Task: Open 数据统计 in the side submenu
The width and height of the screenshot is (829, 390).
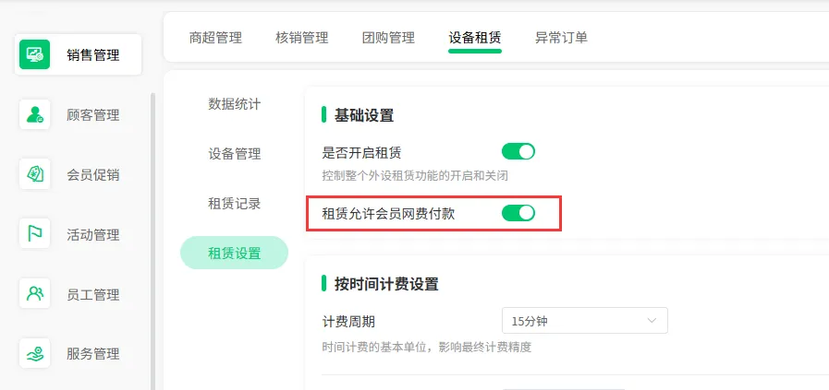Action: (x=234, y=104)
